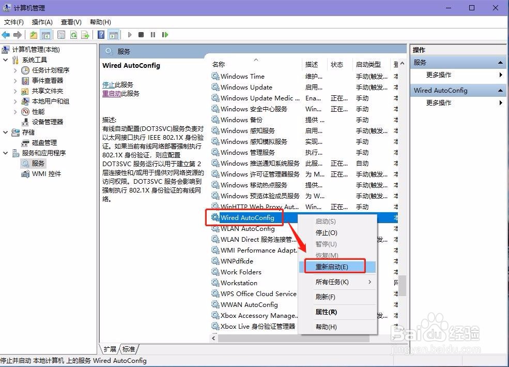This screenshot has height=367, width=509.
Task: Click the Restart service toolbar icon
Action: tap(165, 35)
